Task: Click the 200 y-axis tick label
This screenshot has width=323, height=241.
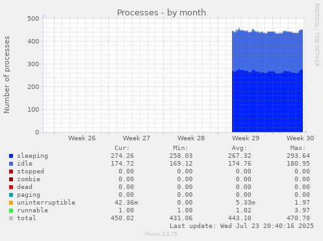Action: [x=33, y=87]
